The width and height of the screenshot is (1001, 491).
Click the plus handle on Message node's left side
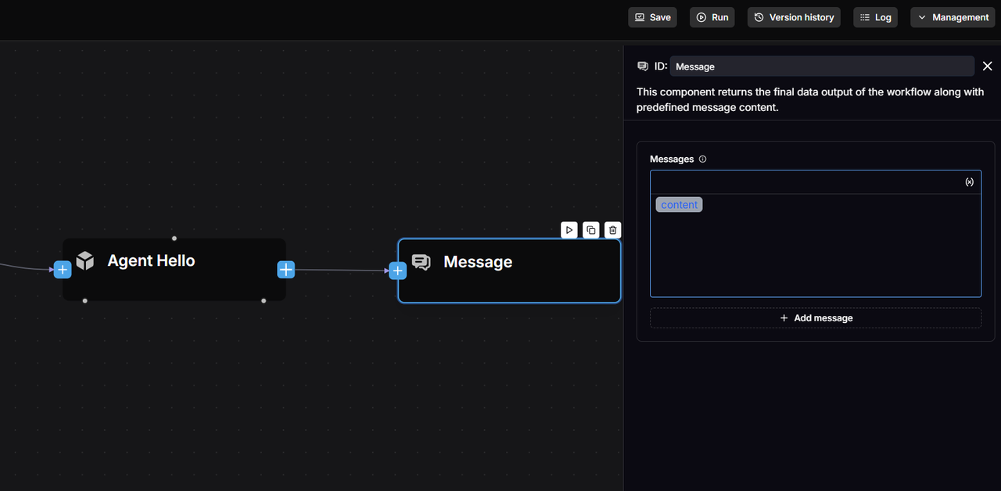pyautogui.click(x=397, y=271)
